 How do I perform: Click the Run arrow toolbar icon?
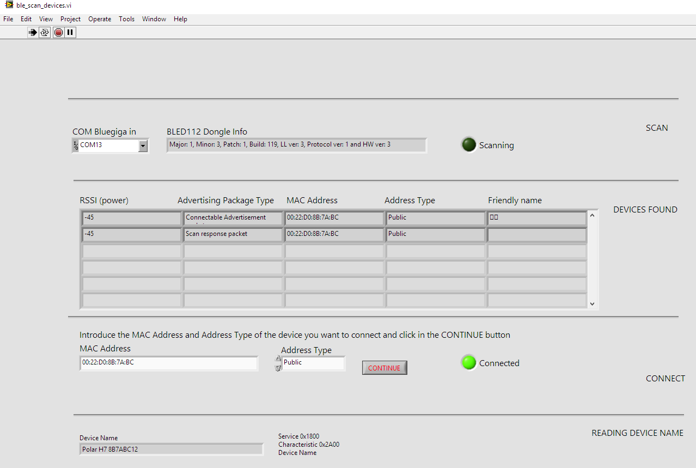33,33
